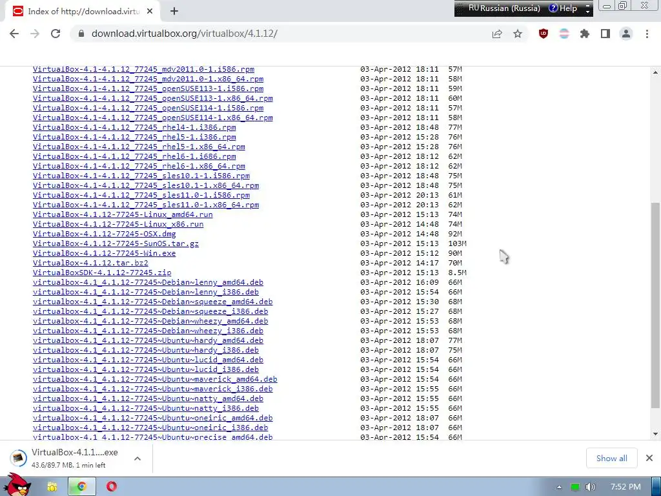661x496 pixels.
Task: Bookmark this page with the star
Action: tap(518, 34)
